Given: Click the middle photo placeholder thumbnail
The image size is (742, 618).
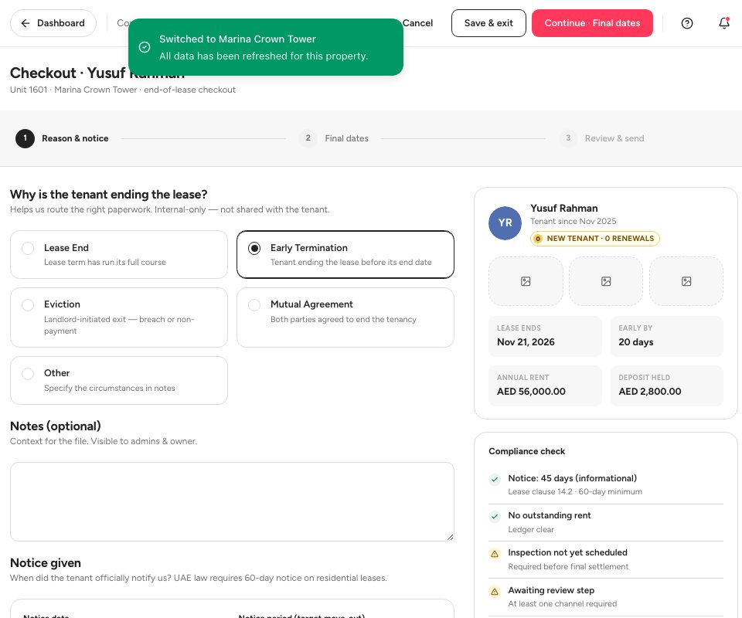Looking at the screenshot, I should click(606, 281).
